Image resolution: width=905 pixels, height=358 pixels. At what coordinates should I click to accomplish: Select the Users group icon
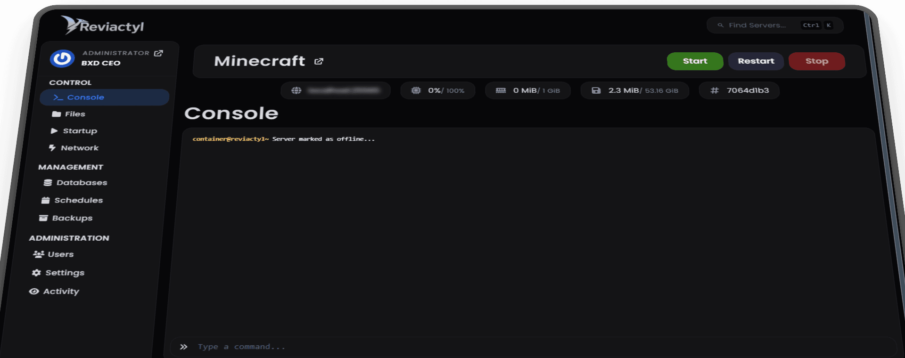click(x=39, y=254)
